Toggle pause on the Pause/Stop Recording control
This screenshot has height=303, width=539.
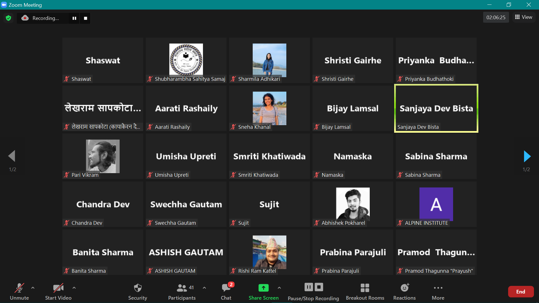[308, 287]
